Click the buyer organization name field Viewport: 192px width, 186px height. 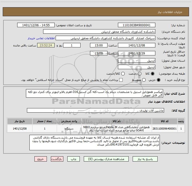(x=99, y=32)
